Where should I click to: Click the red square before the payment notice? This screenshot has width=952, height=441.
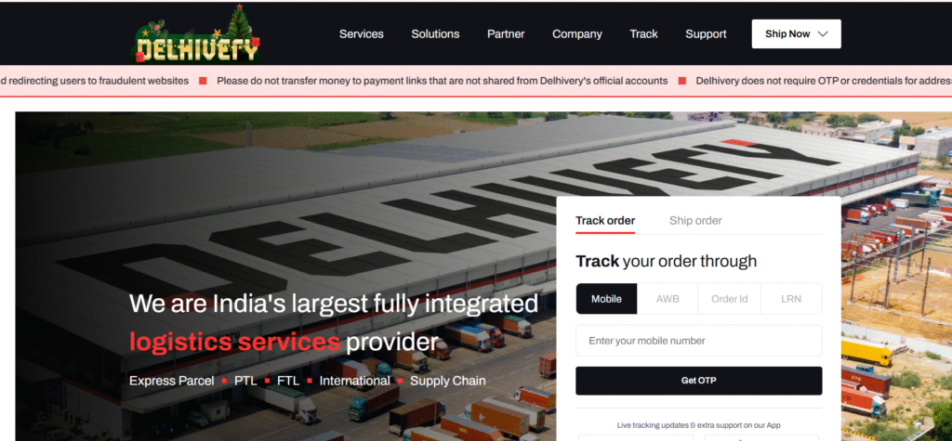pos(203,82)
